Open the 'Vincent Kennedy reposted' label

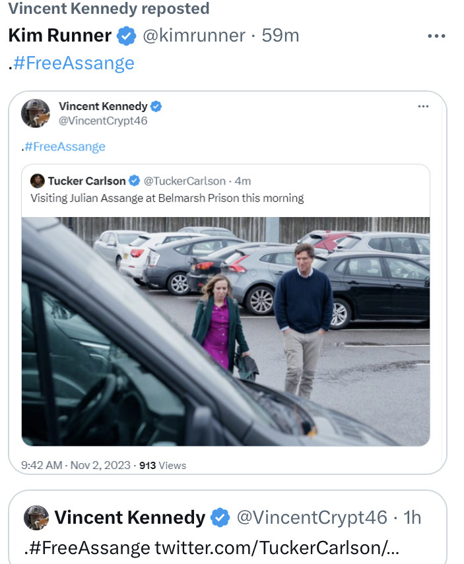tap(108, 9)
